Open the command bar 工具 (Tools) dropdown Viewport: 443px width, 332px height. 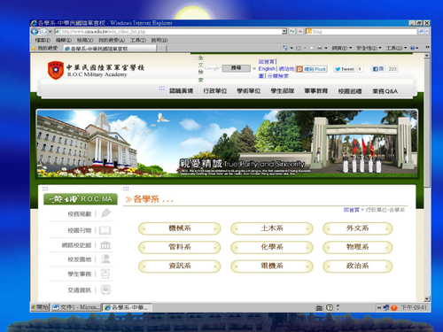click(x=396, y=48)
